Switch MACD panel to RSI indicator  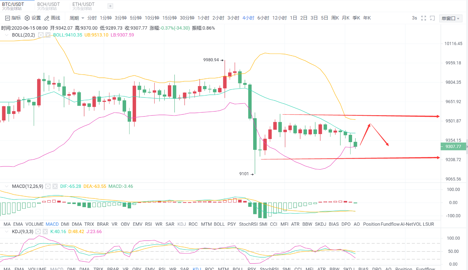(x=148, y=224)
